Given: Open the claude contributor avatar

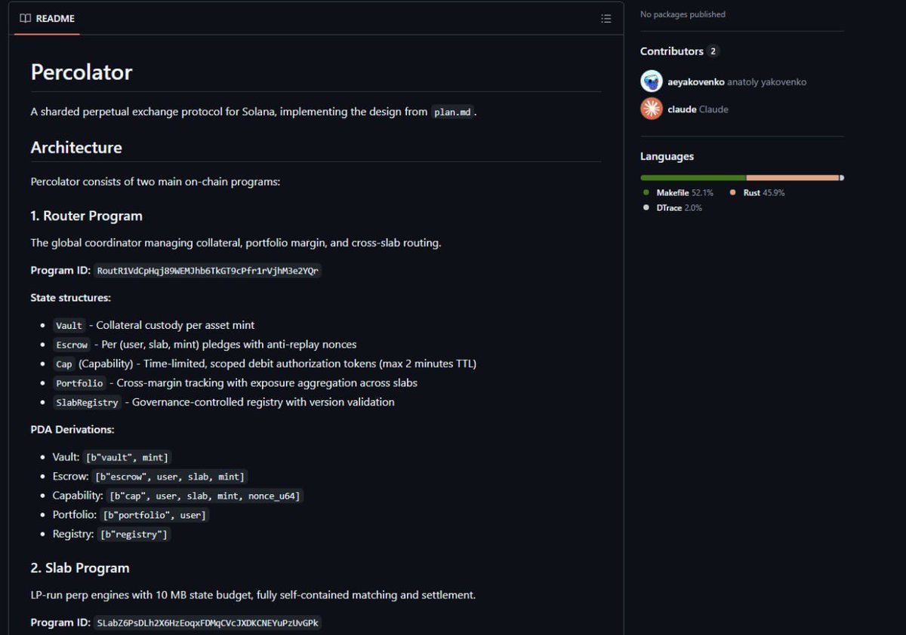Looking at the screenshot, I should click(x=652, y=109).
